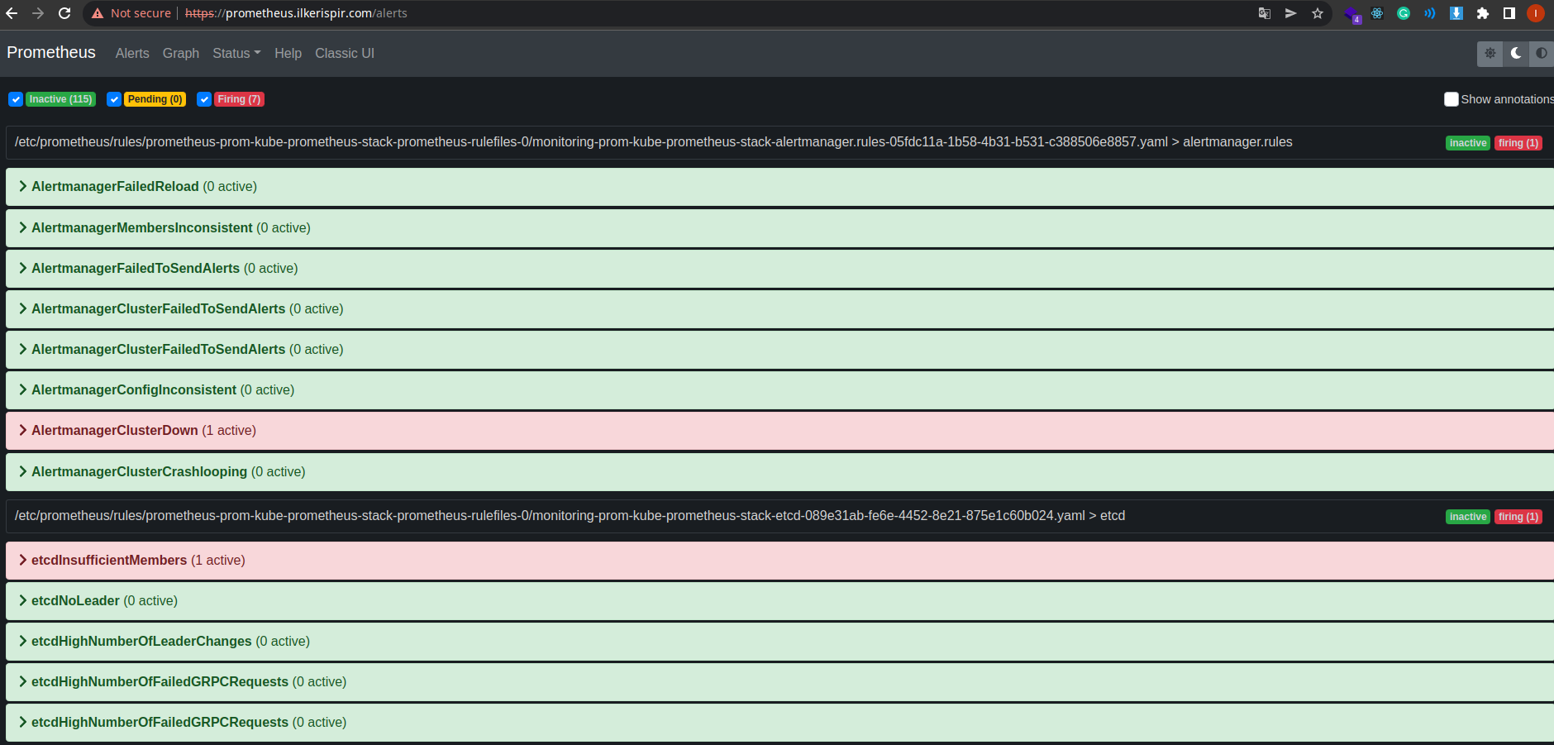The width and height of the screenshot is (1554, 745).
Task: Open the translate page icon in address bar
Action: pyautogui.click(x=1265, y=13)
